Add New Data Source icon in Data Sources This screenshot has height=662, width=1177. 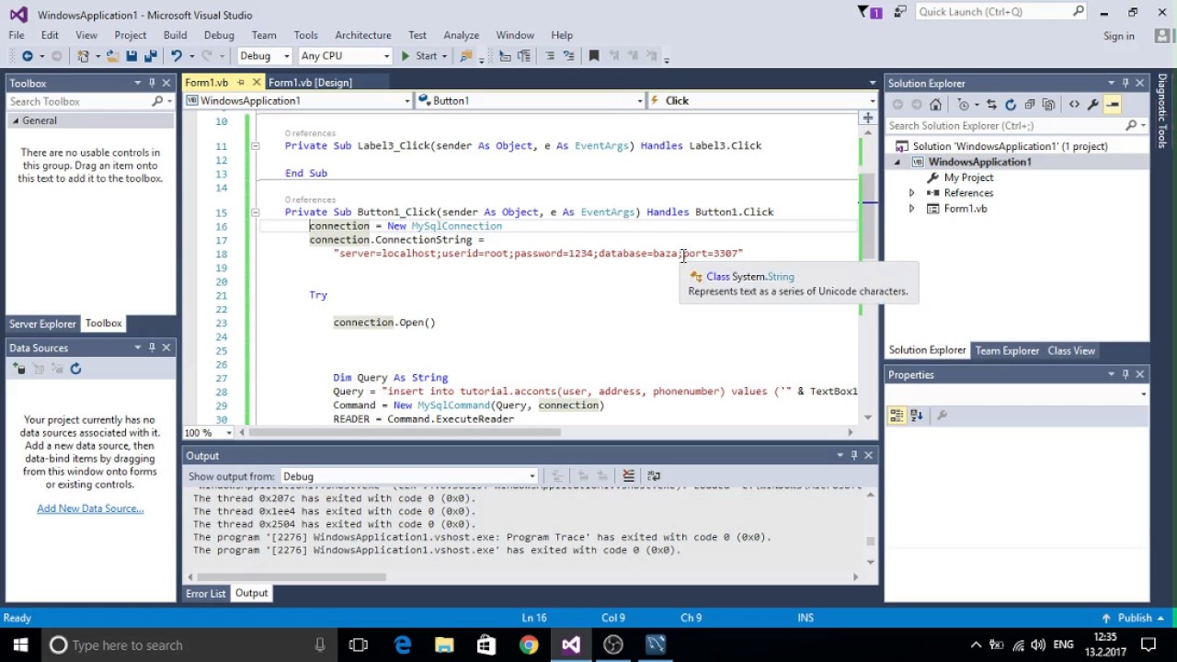(x=19, y=369)
